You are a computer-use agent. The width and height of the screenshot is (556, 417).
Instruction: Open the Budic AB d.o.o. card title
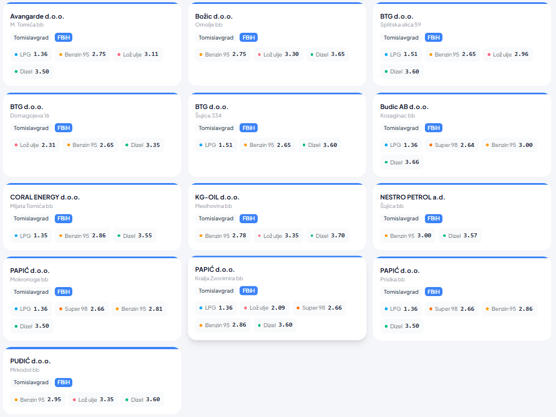[x=404, y=107]
